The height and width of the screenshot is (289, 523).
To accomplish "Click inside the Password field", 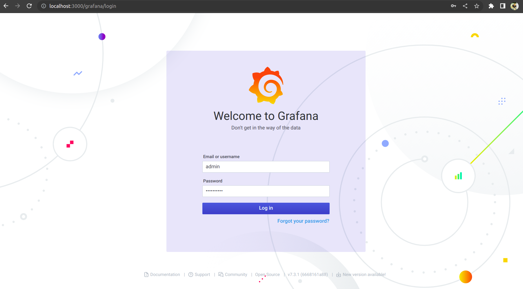I will 266,191.
